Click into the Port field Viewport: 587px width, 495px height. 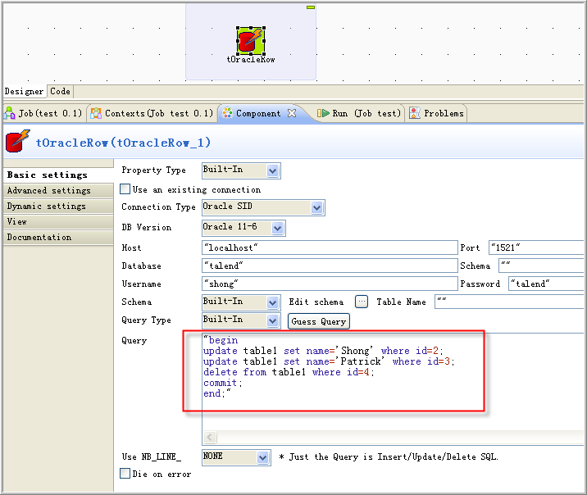click(536, 247)
